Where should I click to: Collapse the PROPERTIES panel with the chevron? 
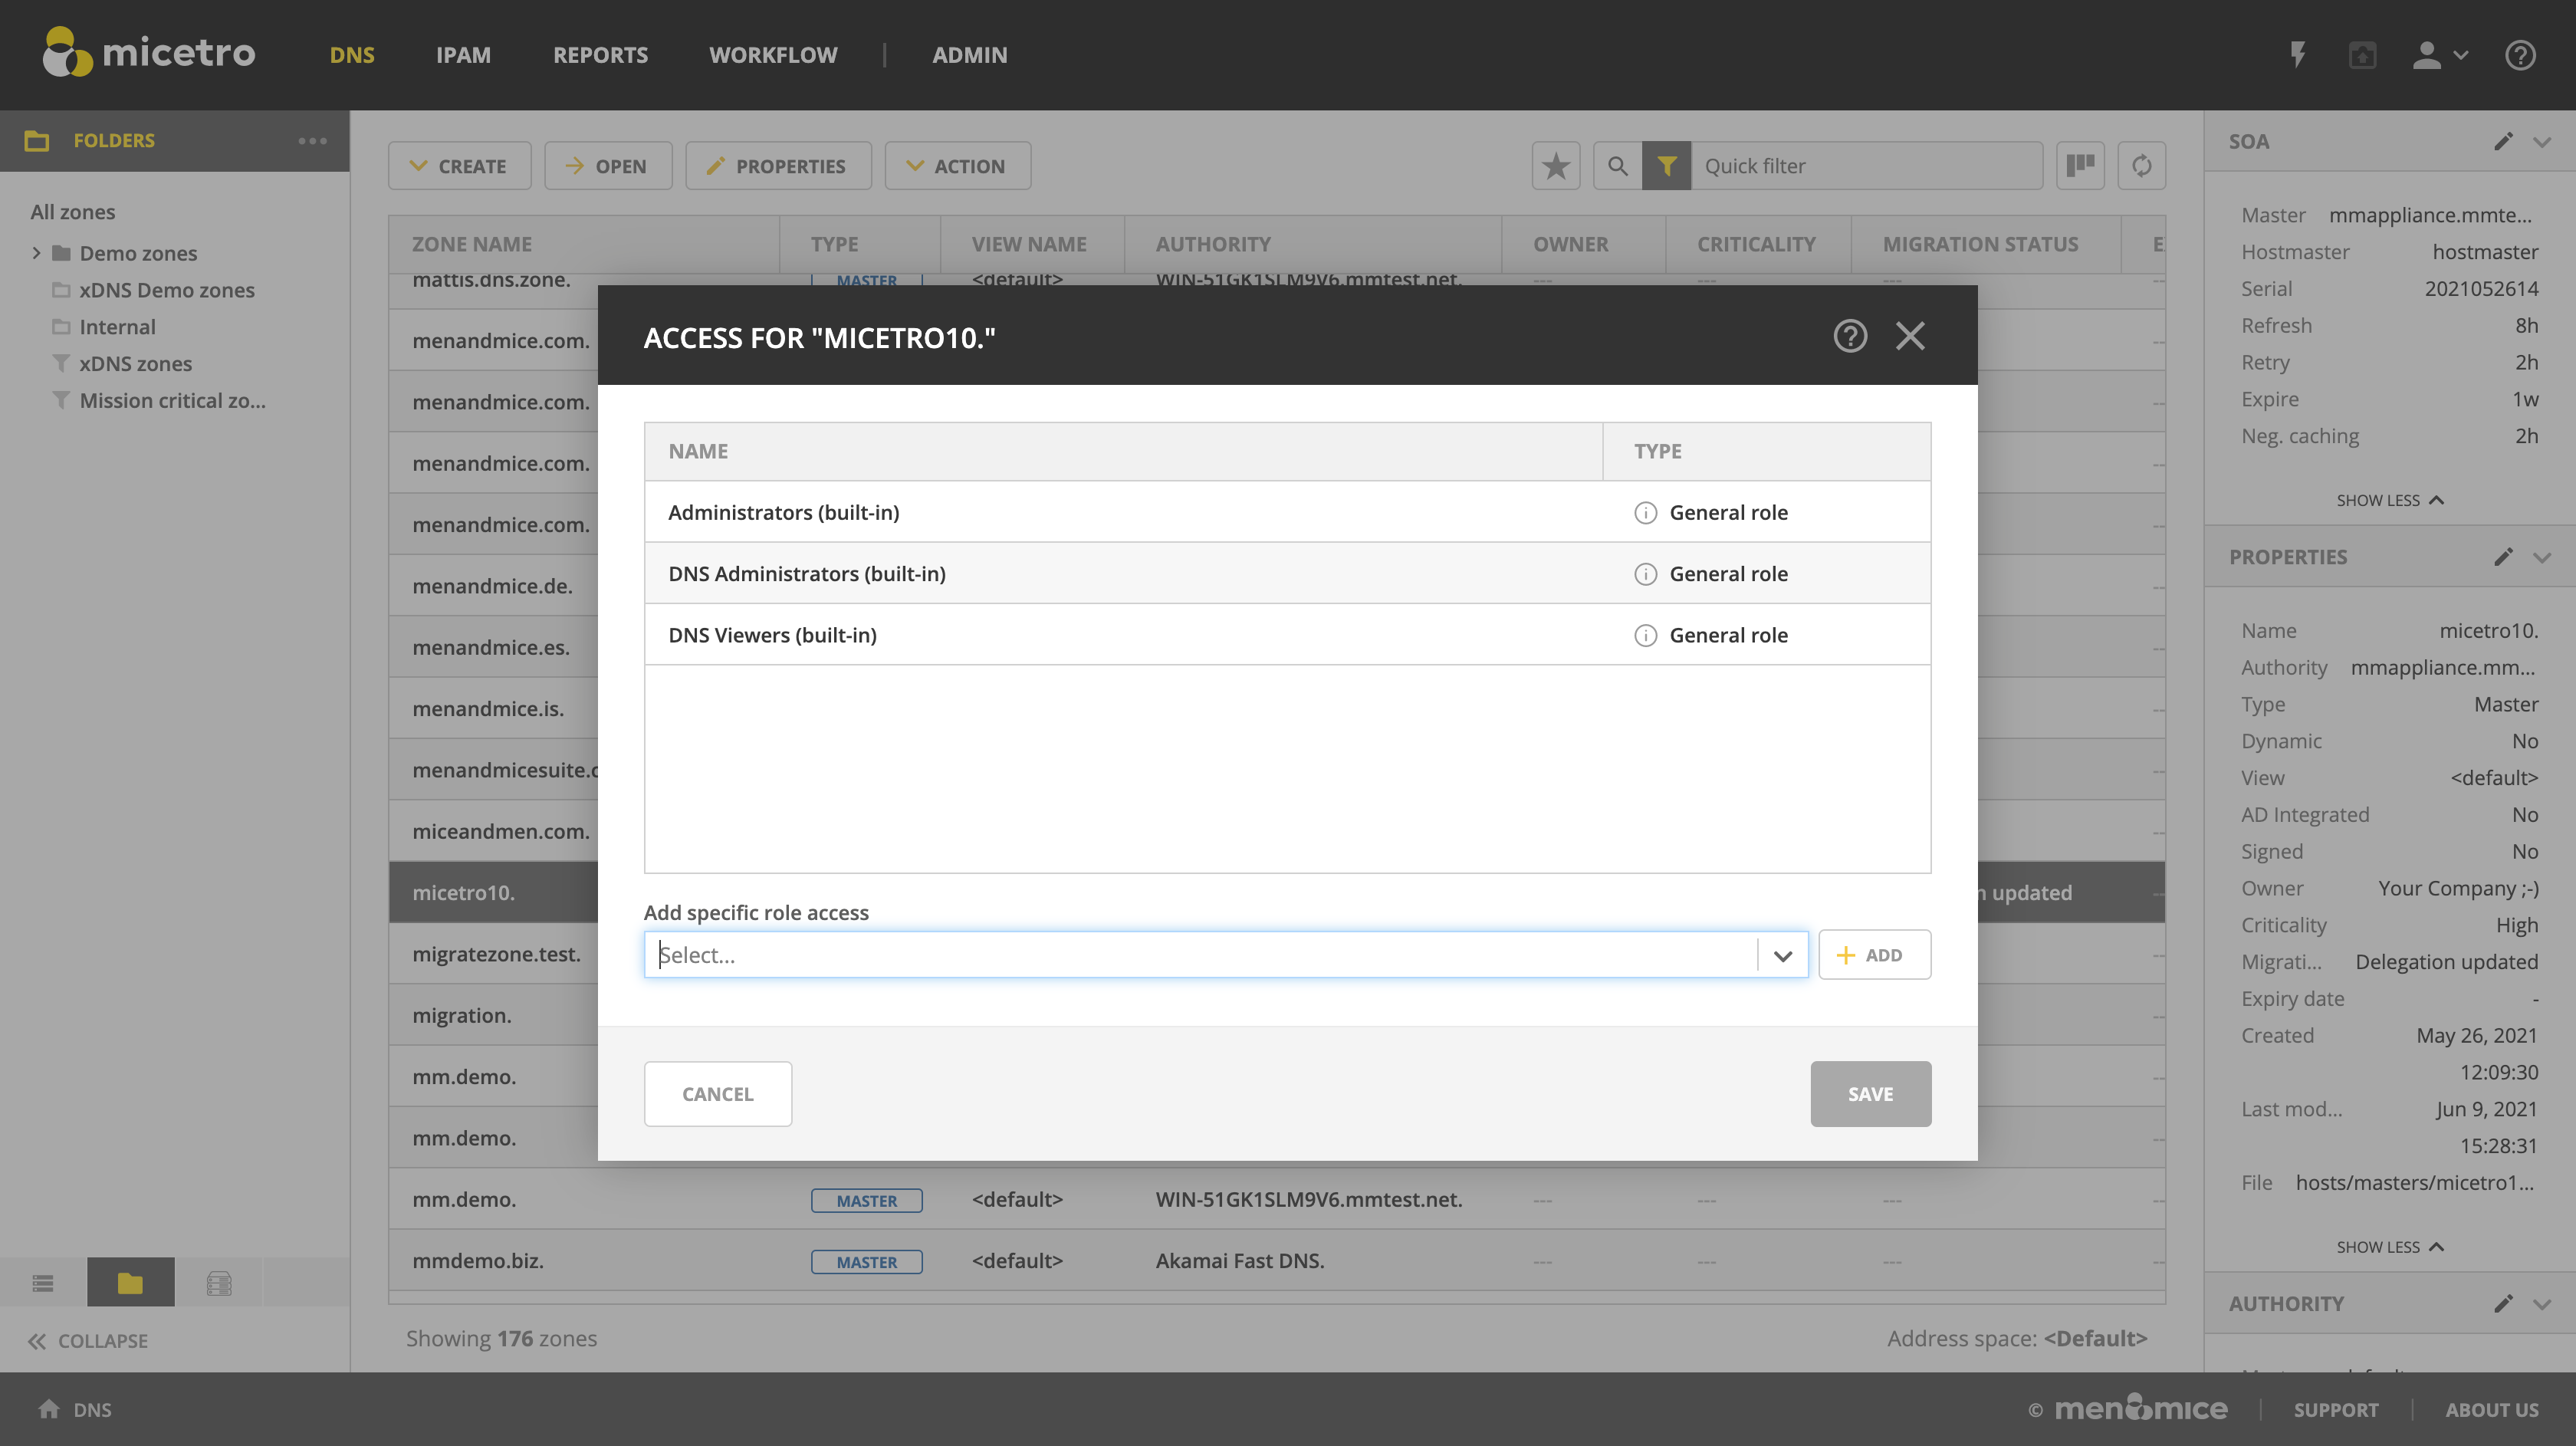click(2542, 557)
